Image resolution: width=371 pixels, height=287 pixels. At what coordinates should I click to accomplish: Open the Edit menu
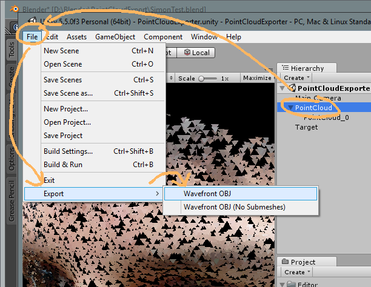pos(52,37)
